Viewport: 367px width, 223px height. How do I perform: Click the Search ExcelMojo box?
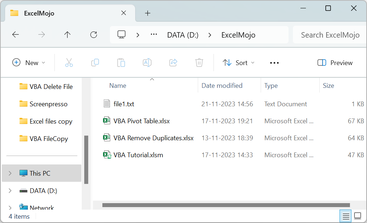coord(330,35)
